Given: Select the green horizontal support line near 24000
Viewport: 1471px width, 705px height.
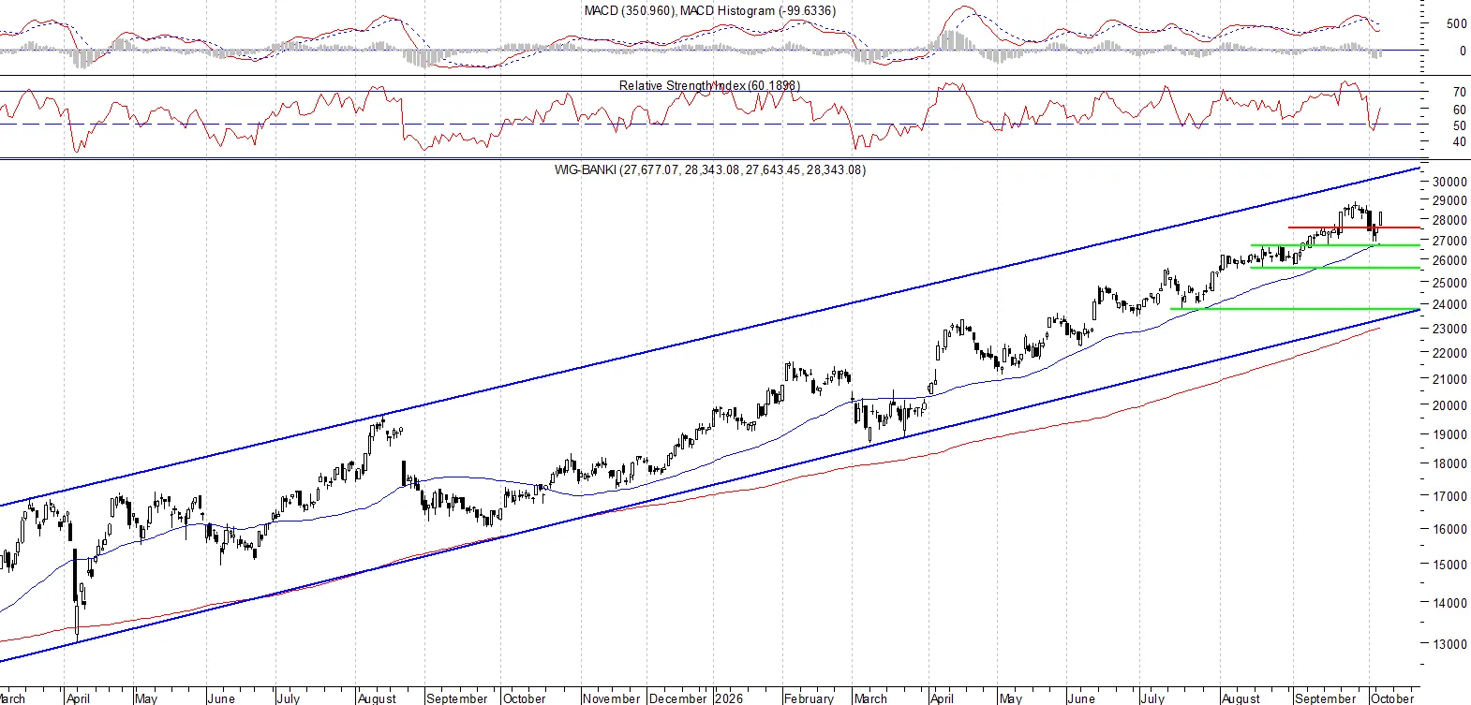Looking at the screenshot, I should (1295, 308).
